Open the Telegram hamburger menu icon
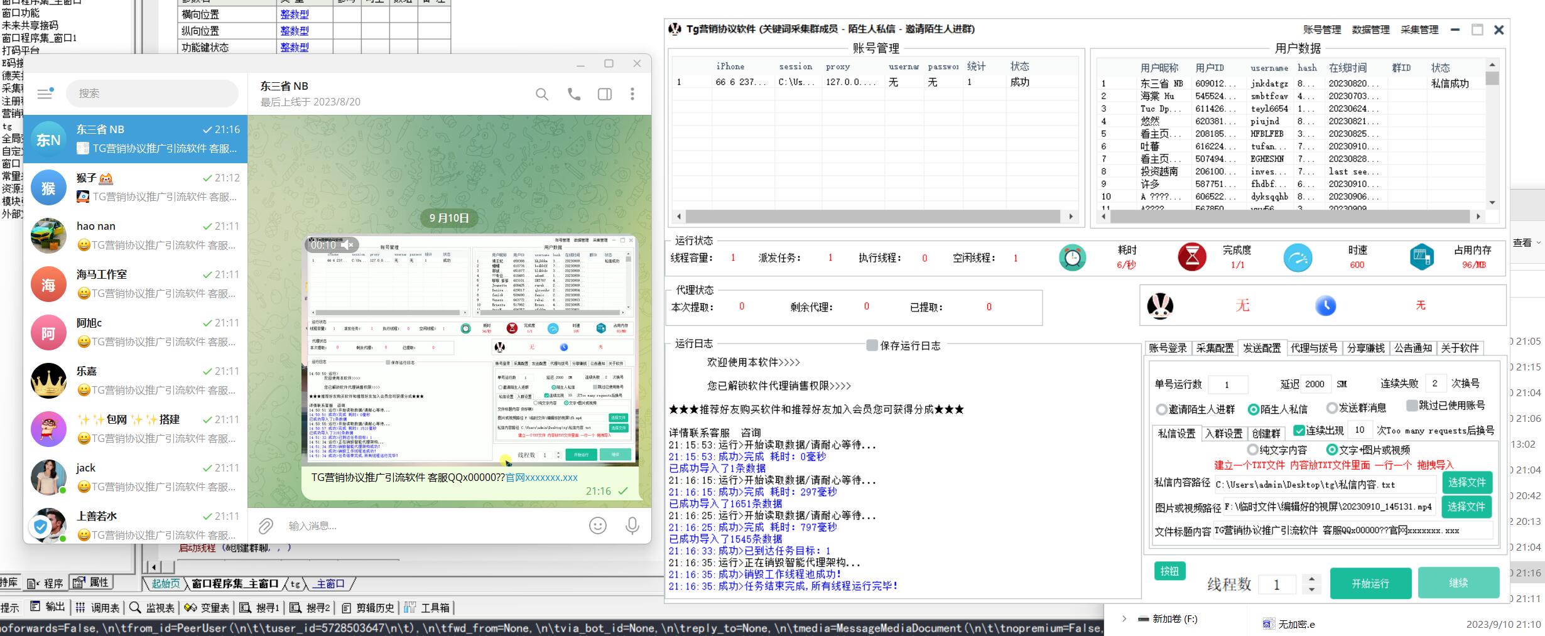 pos(45,94)
